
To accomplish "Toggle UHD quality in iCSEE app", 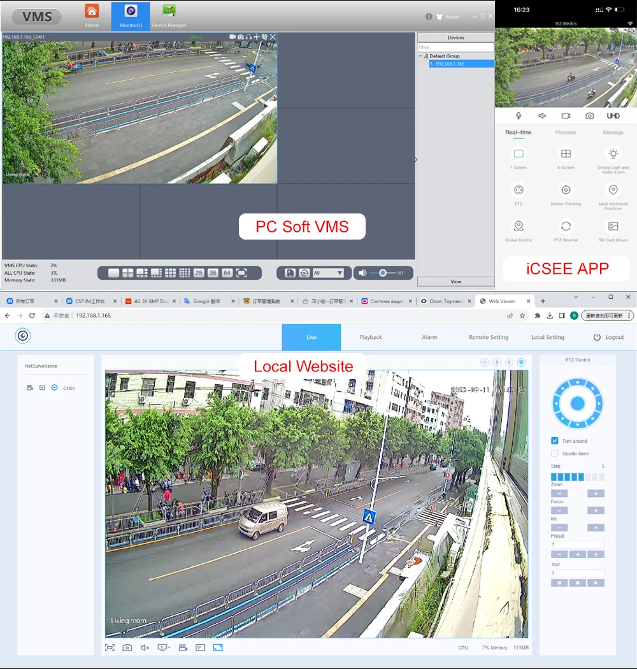I will tap(613, 116).
